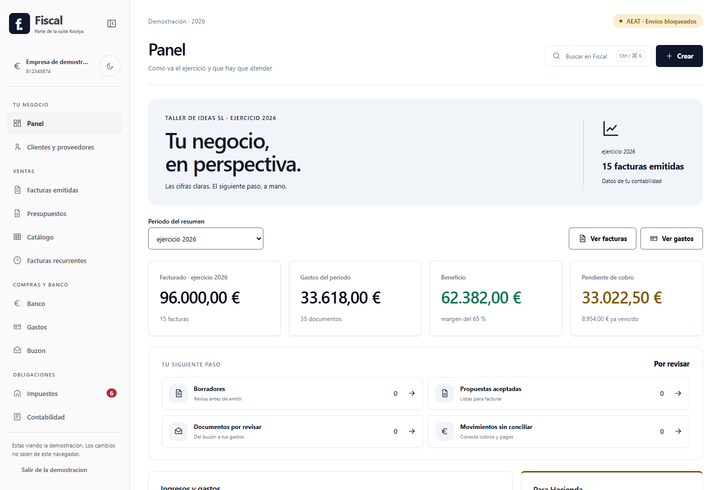Screen dimensions: 721x490
Task: Open the Panel menu item
Action: coord(65,123)
